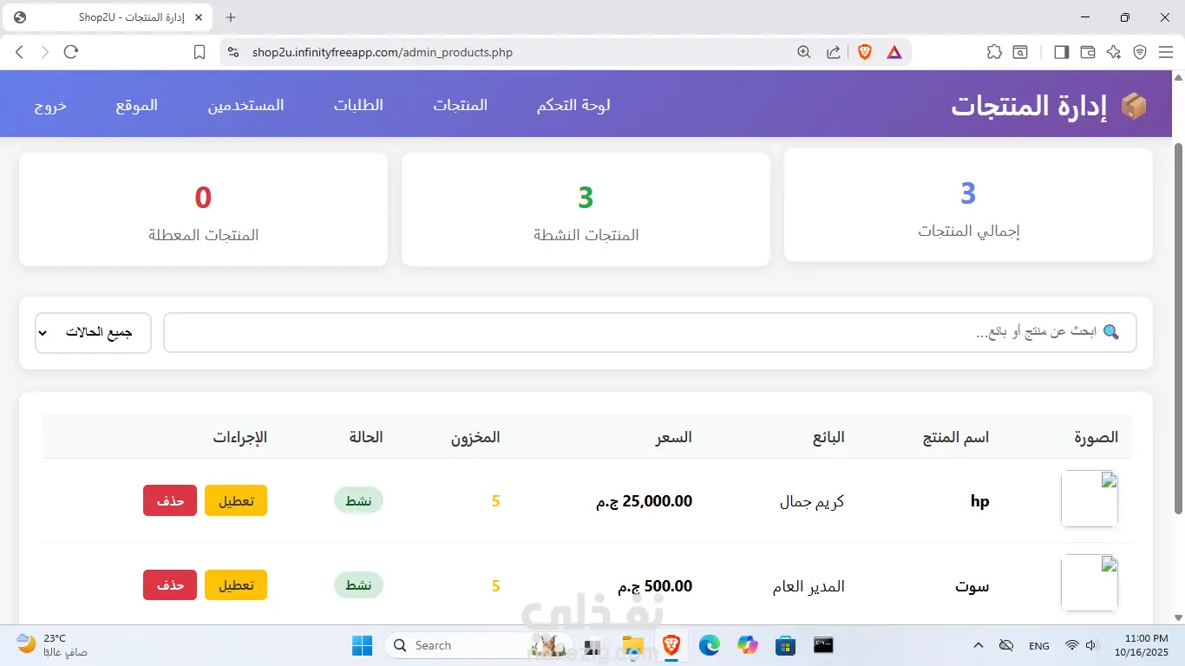The image size is (1185, 666).
Task: Open terminal app on taskbar
Action: [x=823, y=645]
